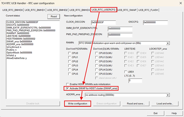Toggle the CPU1 DLMU checkbox

point(97,57)
